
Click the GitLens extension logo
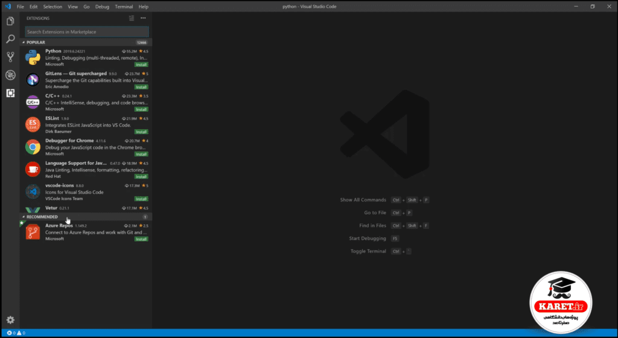point(33,80)
